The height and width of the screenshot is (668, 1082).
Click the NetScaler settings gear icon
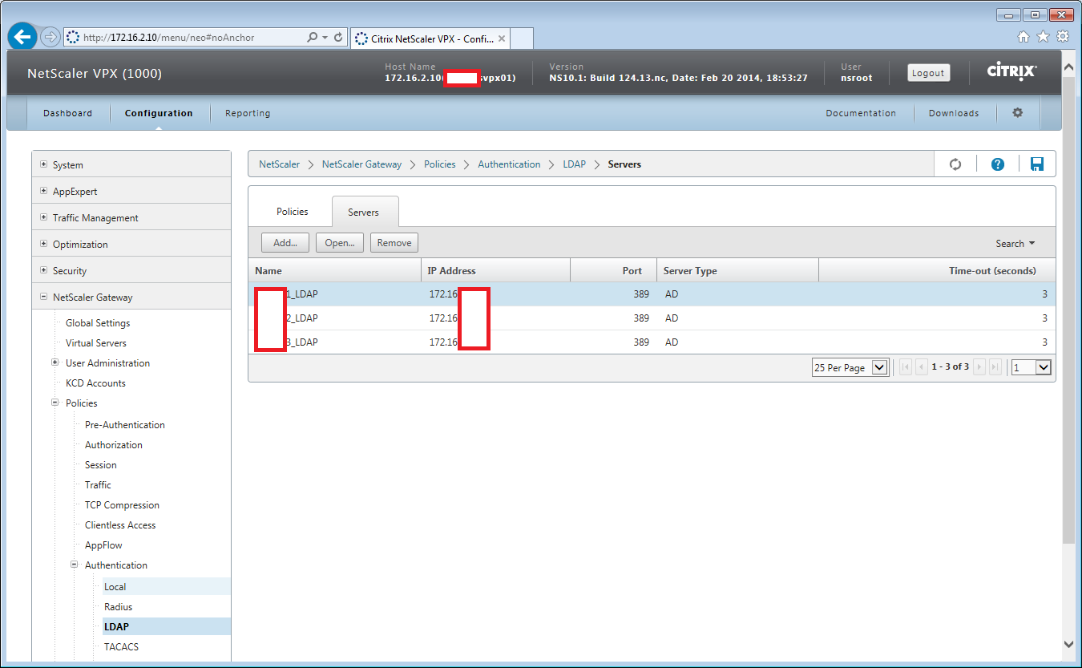pyautogui.click(x=1018, y=113)
